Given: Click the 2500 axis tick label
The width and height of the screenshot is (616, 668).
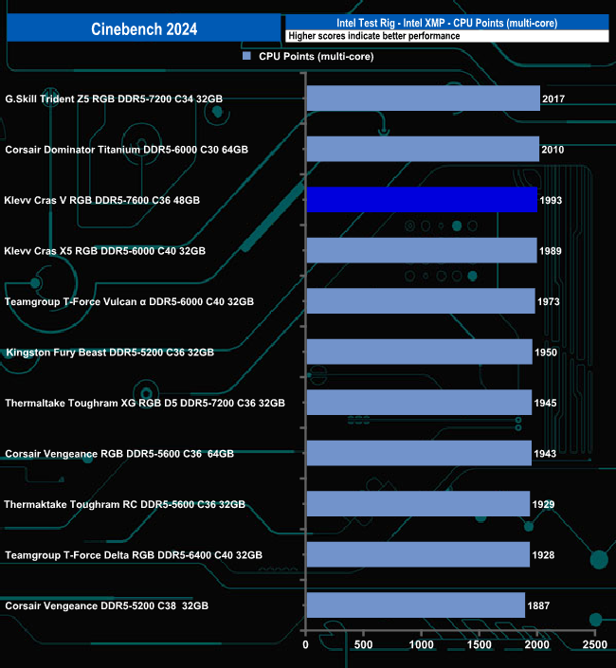Looking at the screenshot, I should pos(595,644).
